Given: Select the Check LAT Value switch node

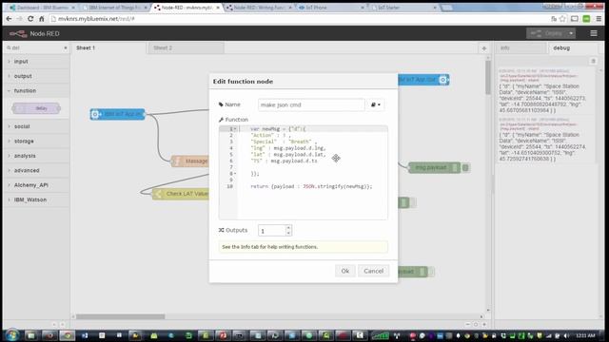Looking at the screenshot, I should (x=181, y=194).
